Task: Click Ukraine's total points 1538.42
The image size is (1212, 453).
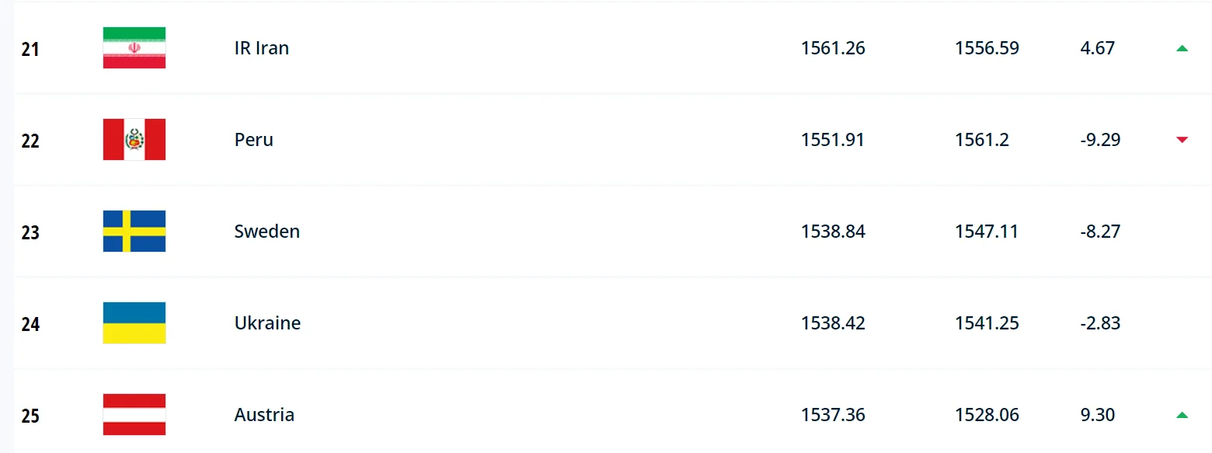Action: pos(833,323)
